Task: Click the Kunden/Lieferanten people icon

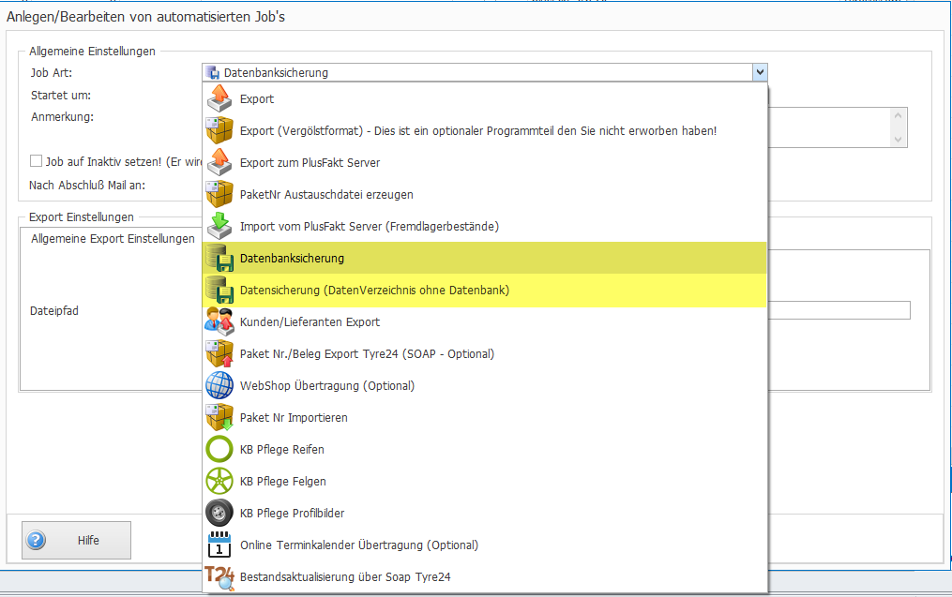Action: (219, 321)
